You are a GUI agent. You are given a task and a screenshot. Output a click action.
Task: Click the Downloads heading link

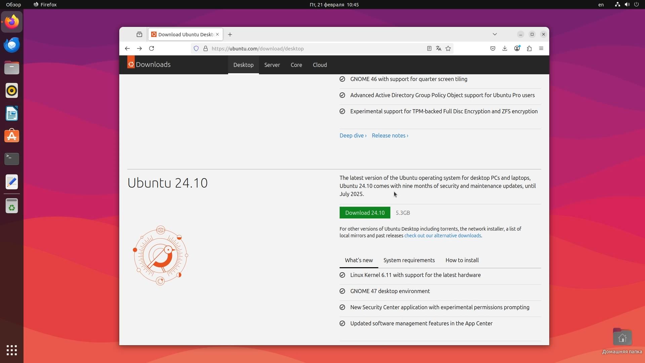click(x=153, y=65)
